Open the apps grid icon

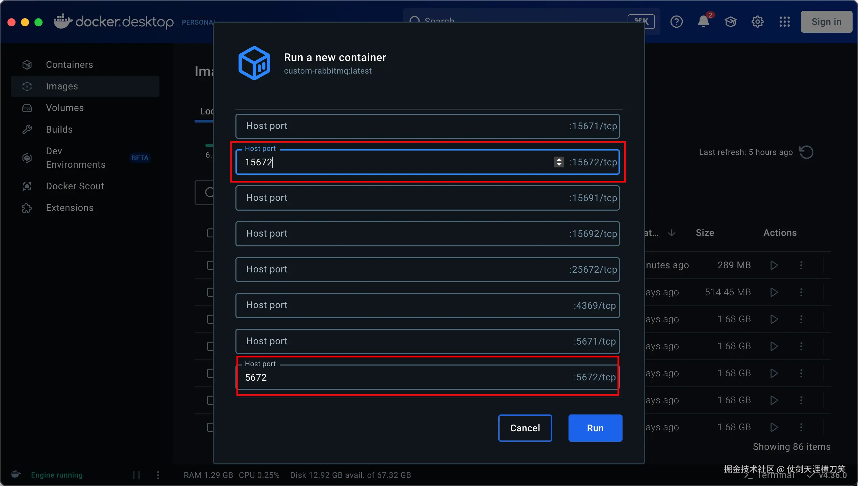pyautogui.click(x=784, y=22)
